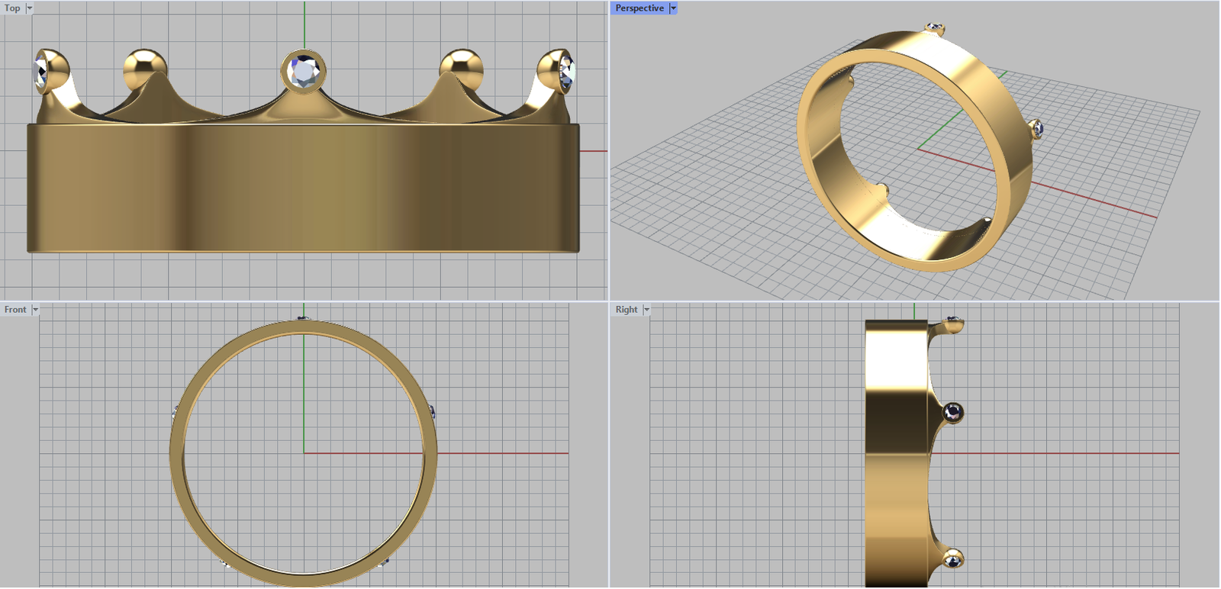
Task: Select the rightmost gem in Top view
Action: [x=566, y=72]
